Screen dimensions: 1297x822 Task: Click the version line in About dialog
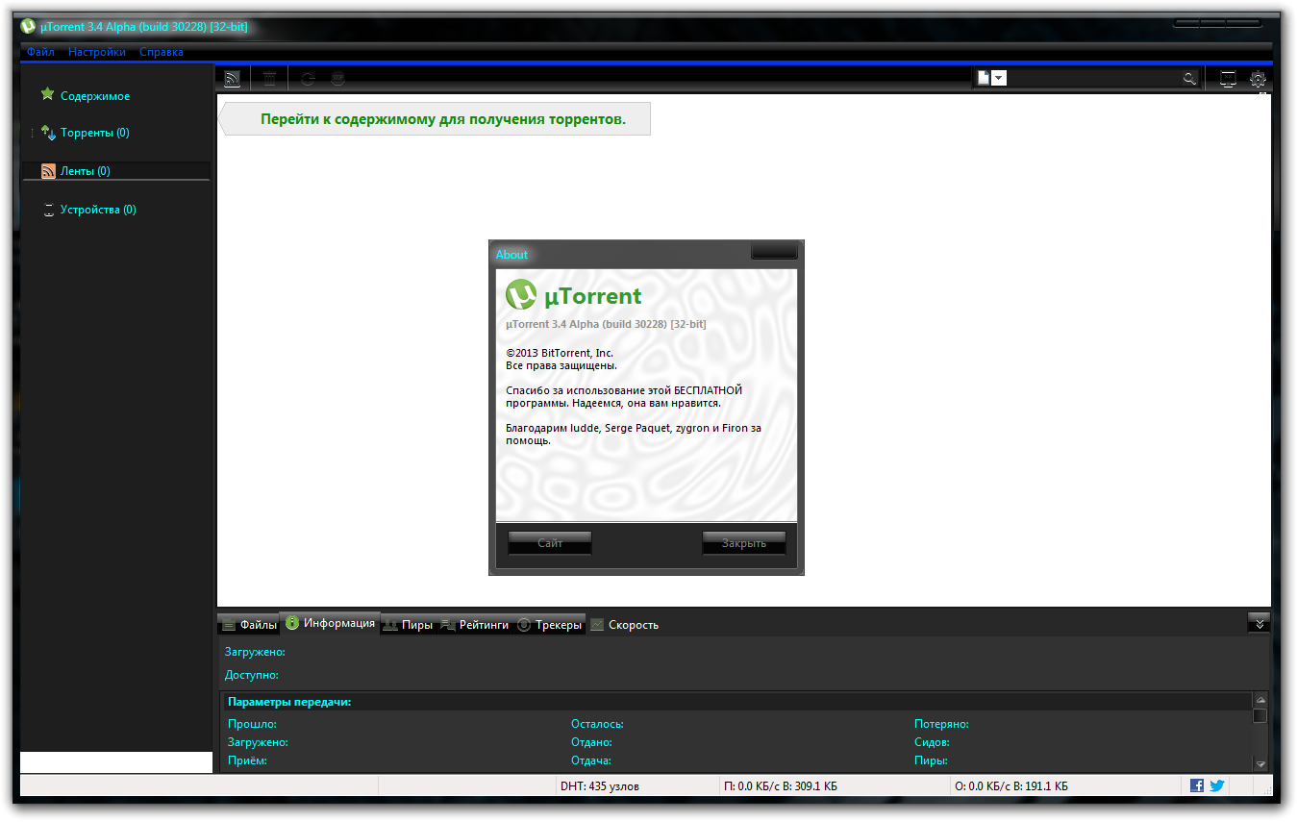click(606, 324)
